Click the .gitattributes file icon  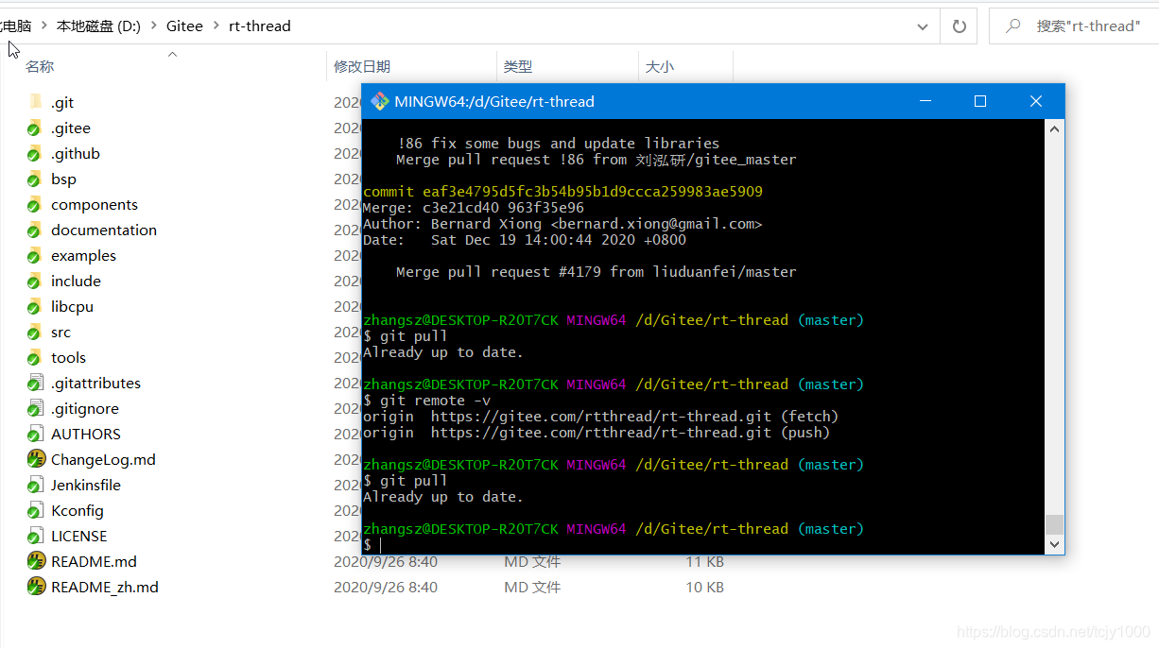36,383
